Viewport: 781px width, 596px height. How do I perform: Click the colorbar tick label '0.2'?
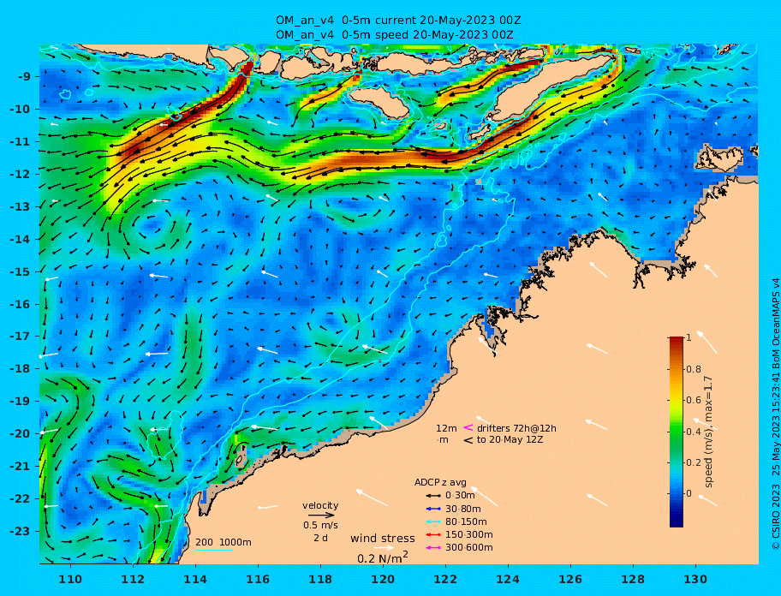point(694,462)
